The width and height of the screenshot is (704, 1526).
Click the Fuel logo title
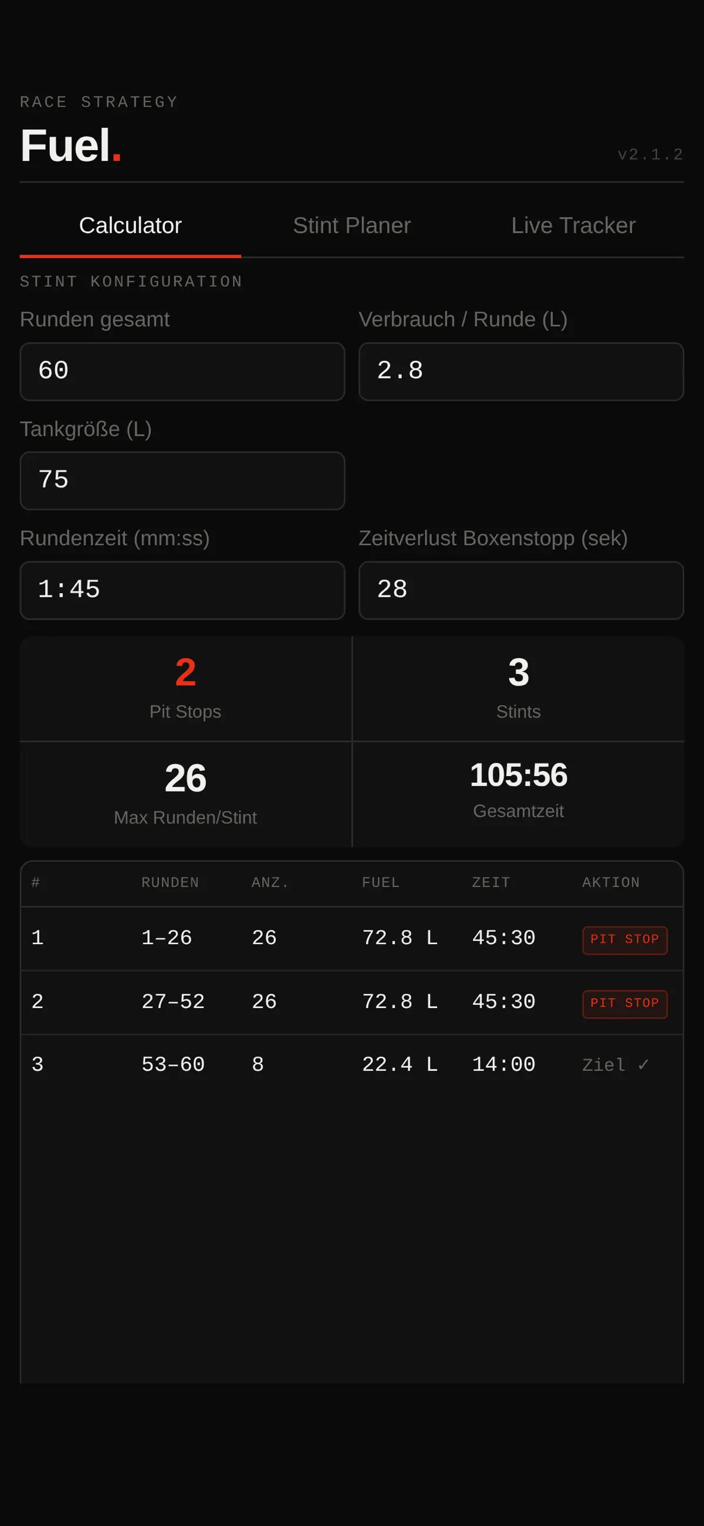[x=71, y=145]
